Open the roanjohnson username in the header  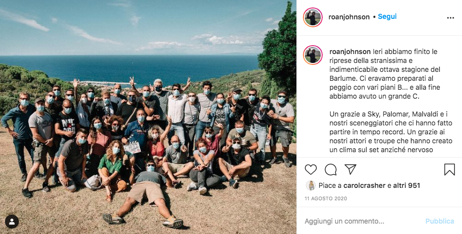(349, 17)
